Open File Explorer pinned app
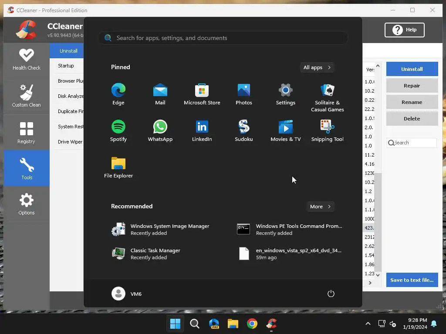This screenshot has width=446, height=334. pyautogui.click(x=118, y=167)
